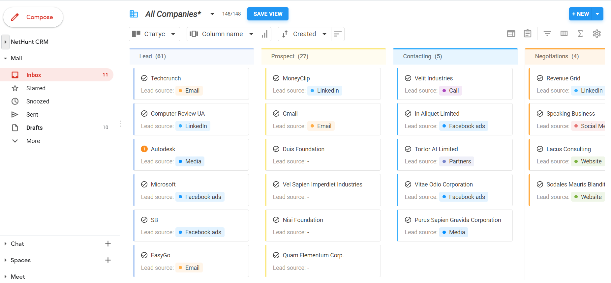Go to the Drafts folder
This screenshot has width=611, height=283.
click(34, 127)
